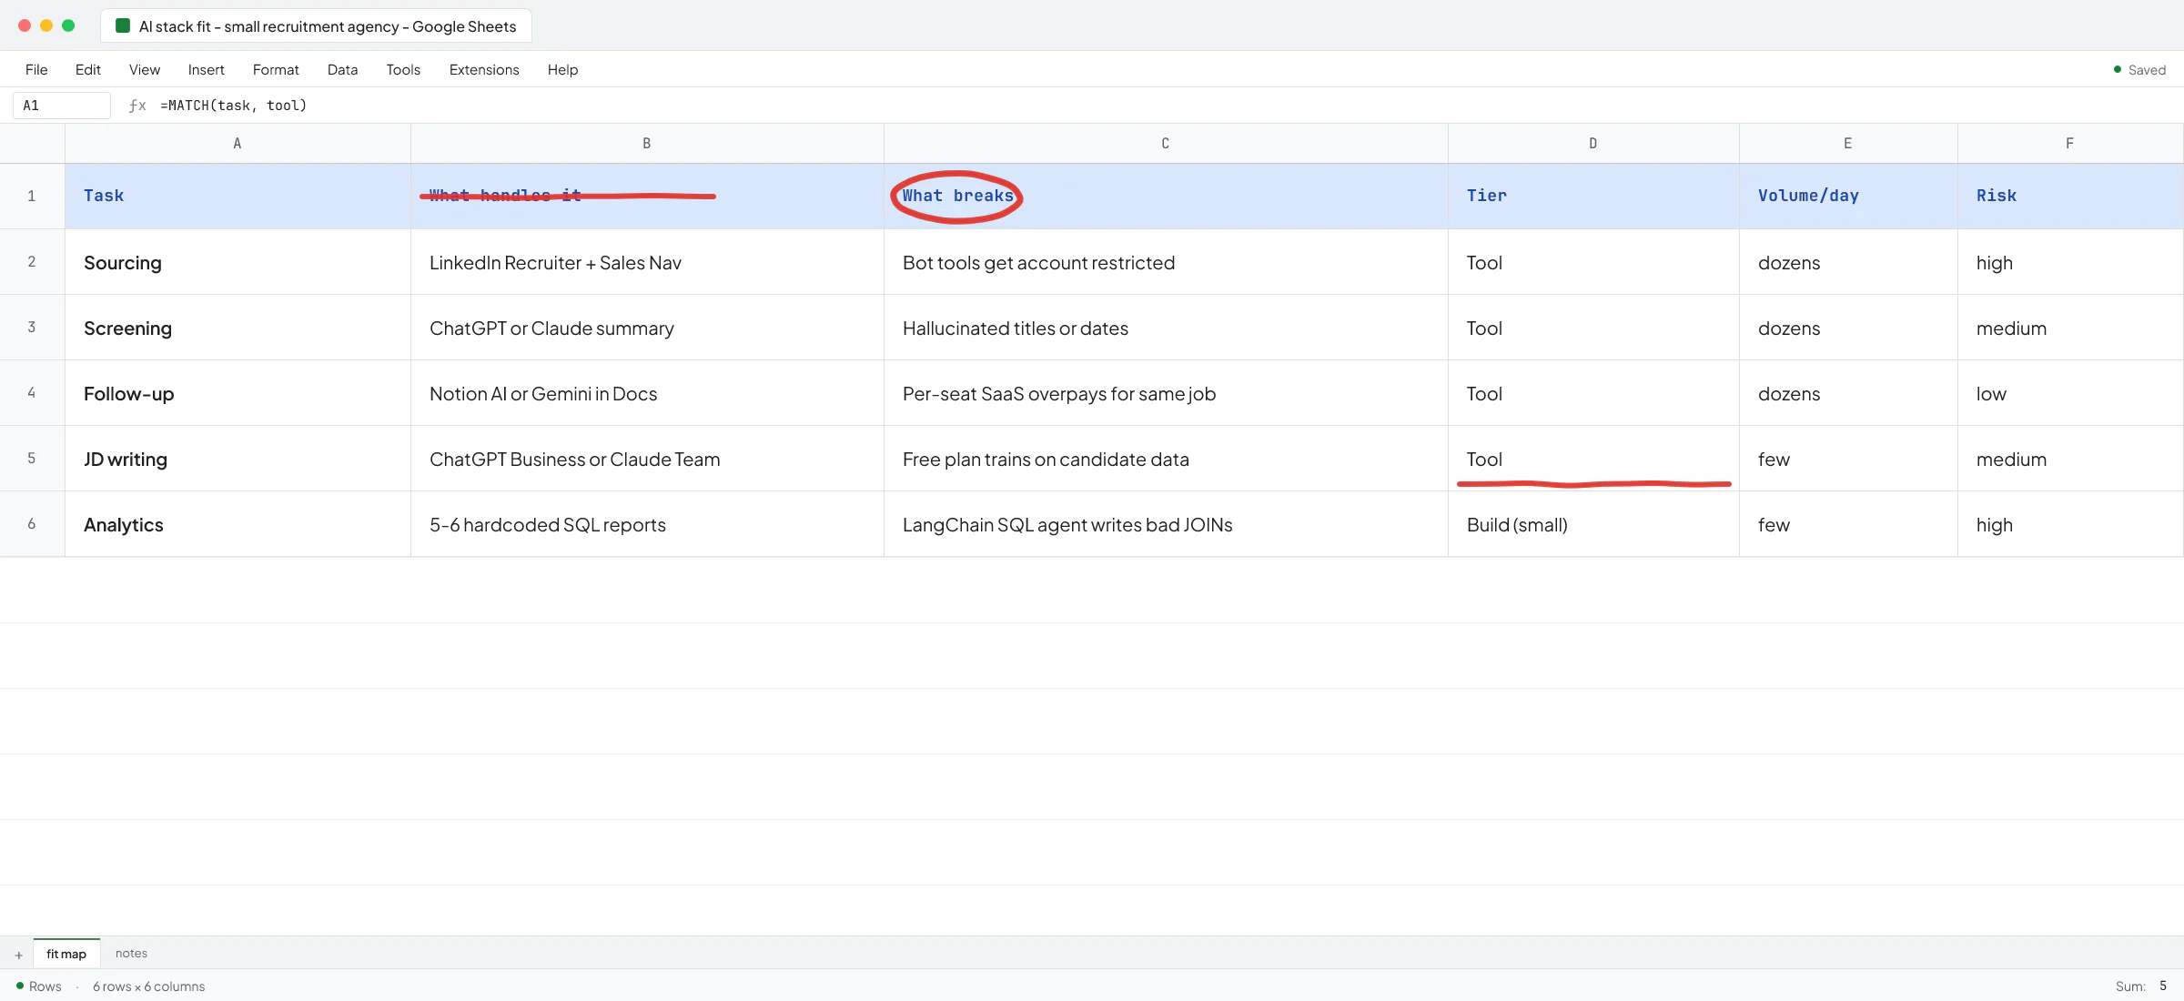Click 'LangChain SQL agent writes bad JOINs' cell
2184x1001 pixels.
[1166, 524]
